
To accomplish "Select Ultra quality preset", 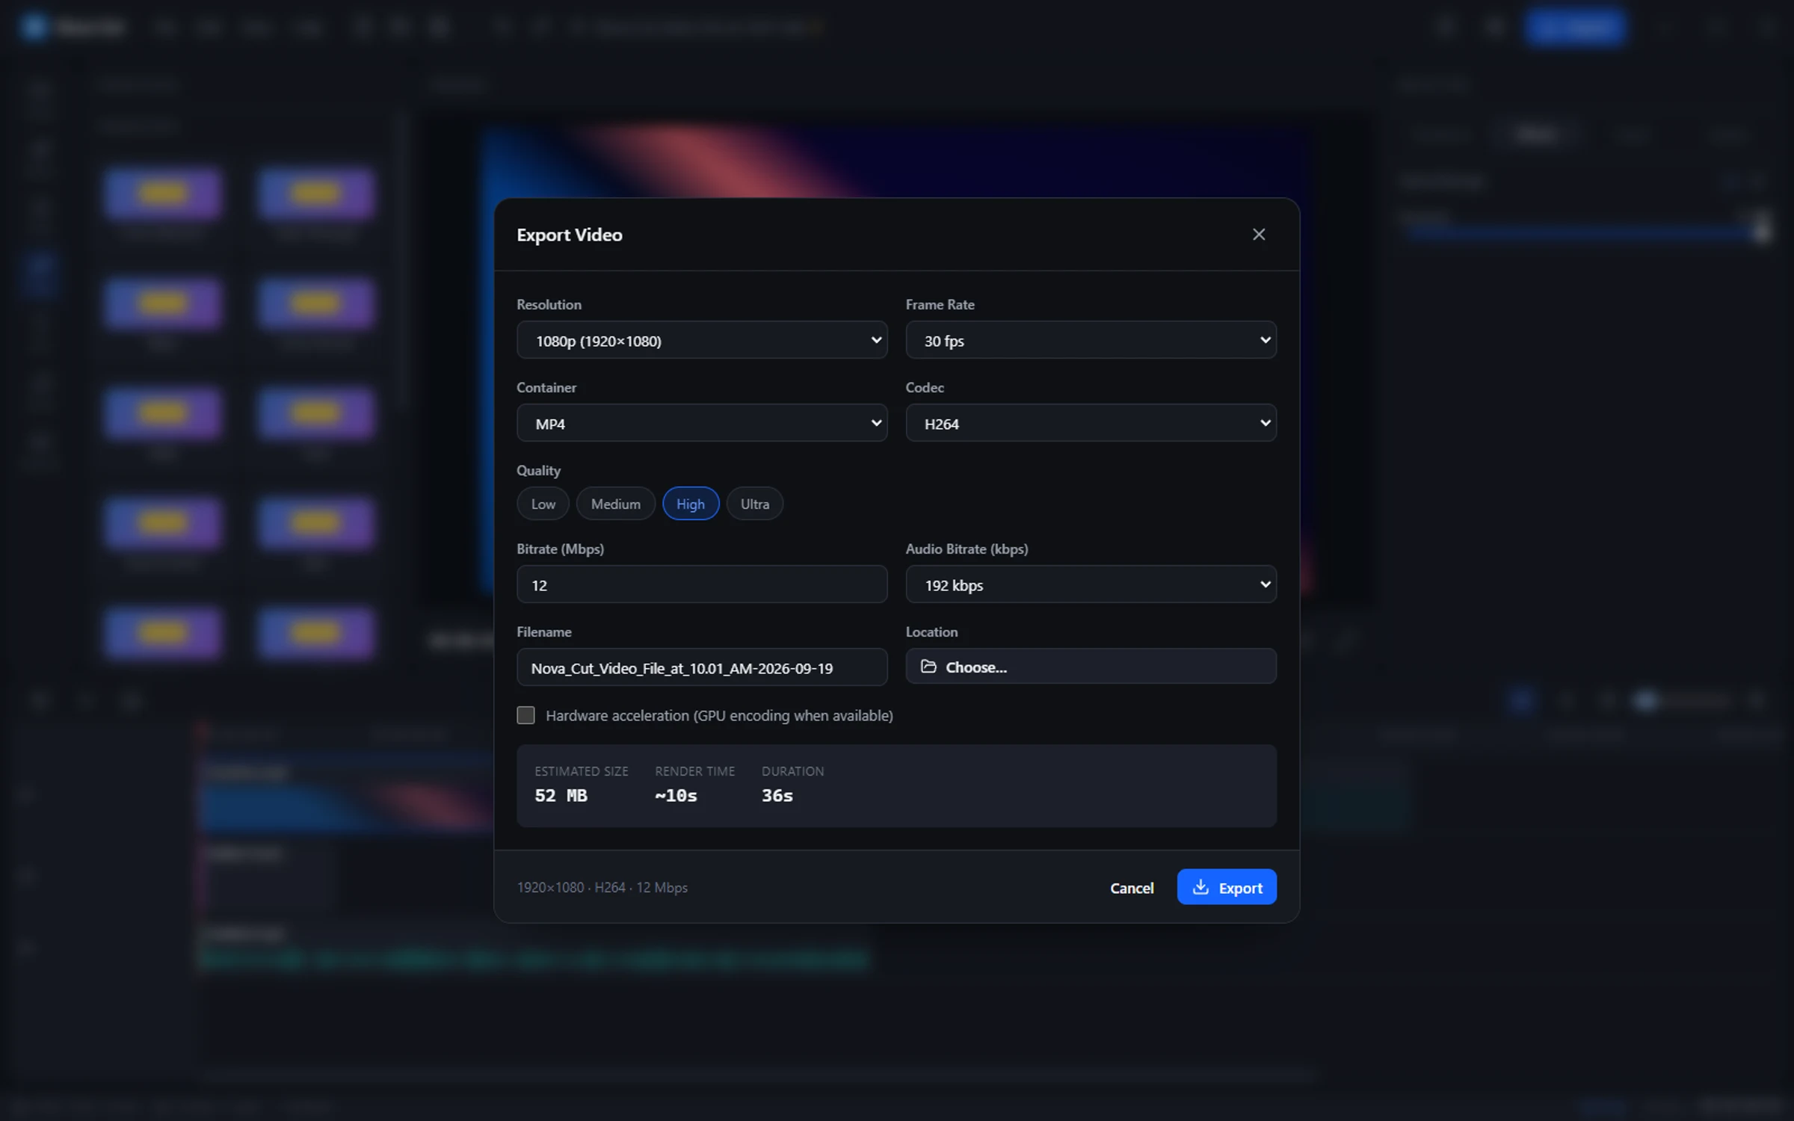I will [x=754, y=504].
